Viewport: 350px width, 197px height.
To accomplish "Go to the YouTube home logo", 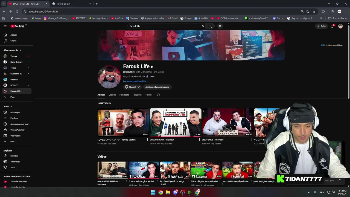I will tap(17, 26).
